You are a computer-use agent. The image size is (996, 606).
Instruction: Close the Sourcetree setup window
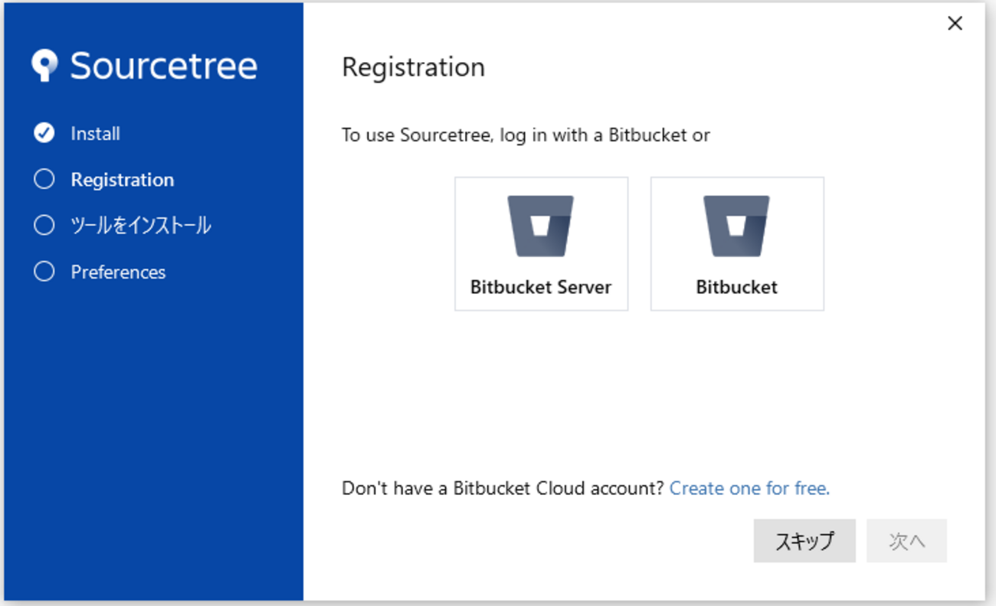(x=955, y=24)
